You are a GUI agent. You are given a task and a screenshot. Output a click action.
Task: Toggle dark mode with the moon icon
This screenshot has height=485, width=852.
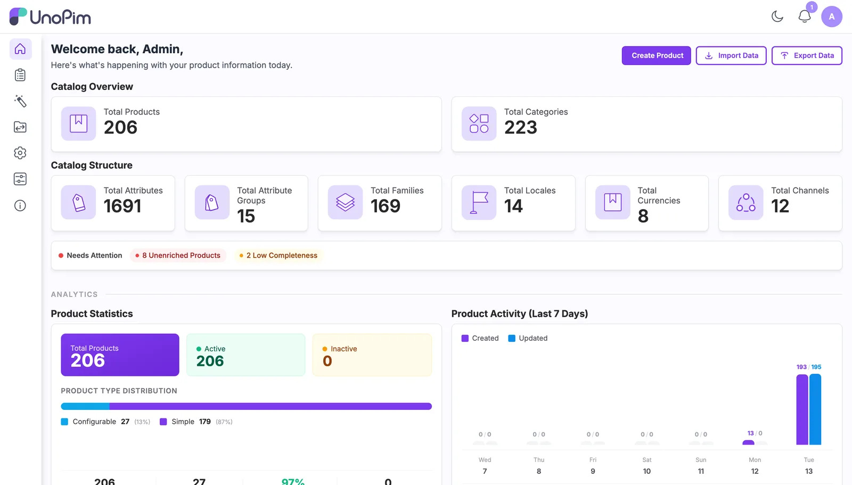(x=777, y=17)
